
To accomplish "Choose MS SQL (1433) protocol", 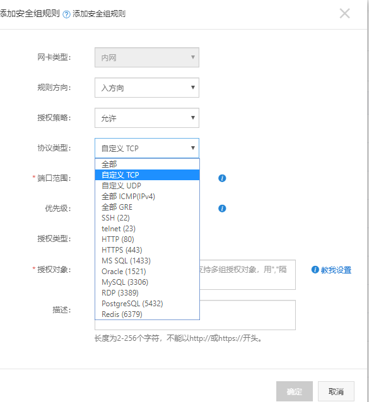I will pos(148,261).
